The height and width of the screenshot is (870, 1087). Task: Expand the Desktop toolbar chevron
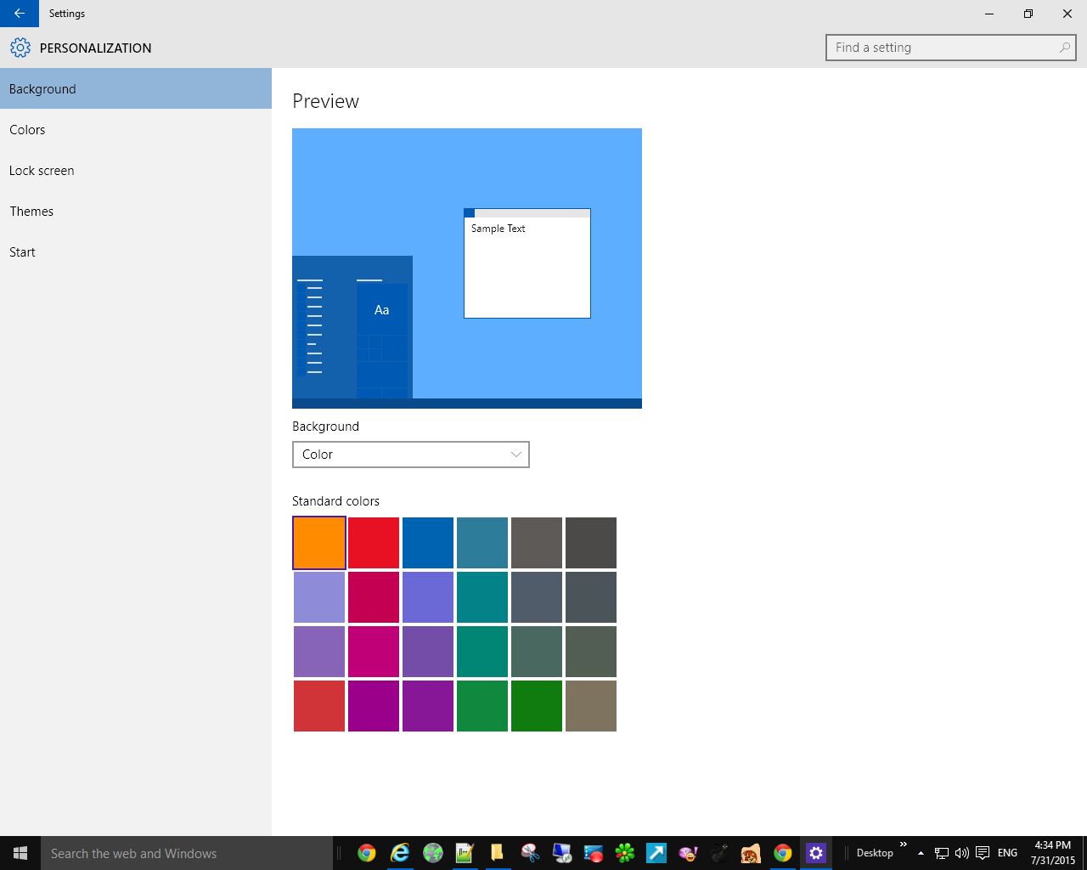903,845
